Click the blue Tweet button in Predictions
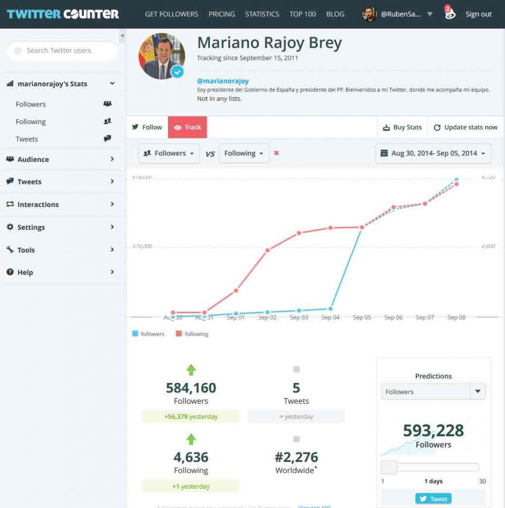505x508 pixels. click(x=434, y=499)
